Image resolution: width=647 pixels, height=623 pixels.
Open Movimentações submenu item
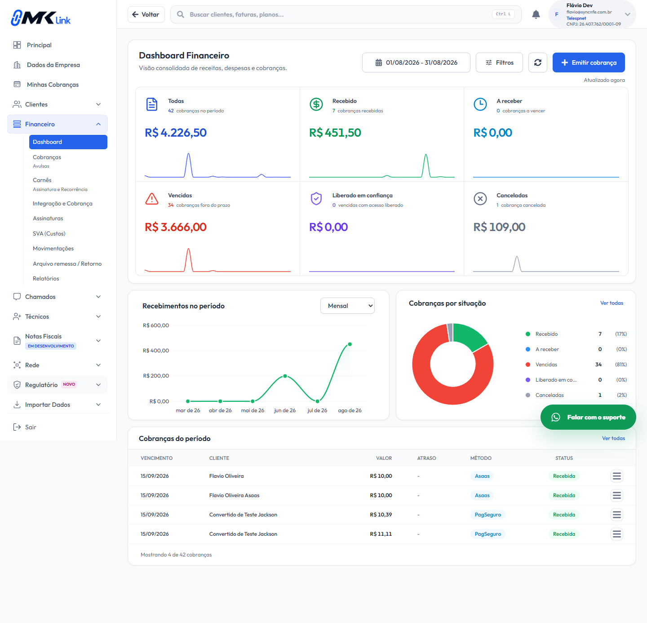68,249
